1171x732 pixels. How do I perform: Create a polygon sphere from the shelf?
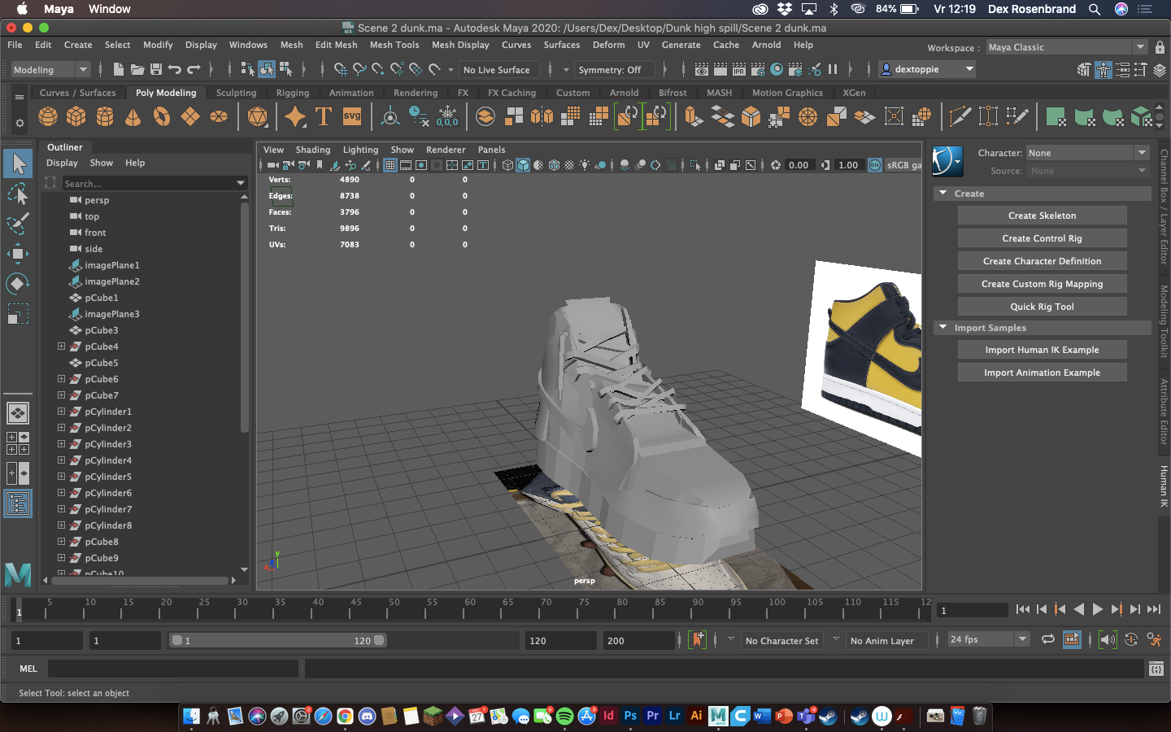pyautogui.click(x=48, y=117)
